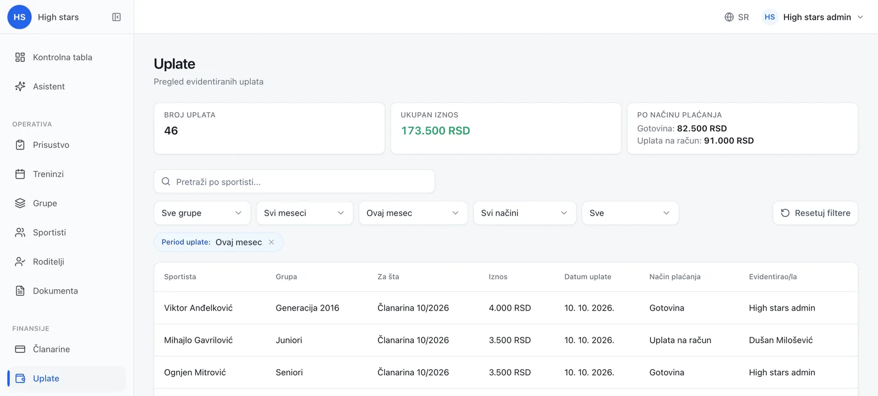This screenshot has height=396, width=878.
Task: Click Resetuj filtere button
Action: [x=815, y=213]
